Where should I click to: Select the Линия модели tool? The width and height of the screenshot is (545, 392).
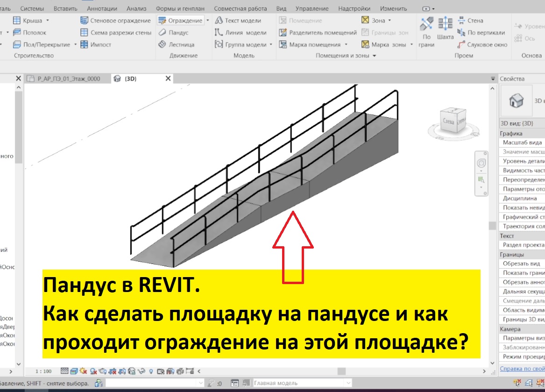(241, 32)
